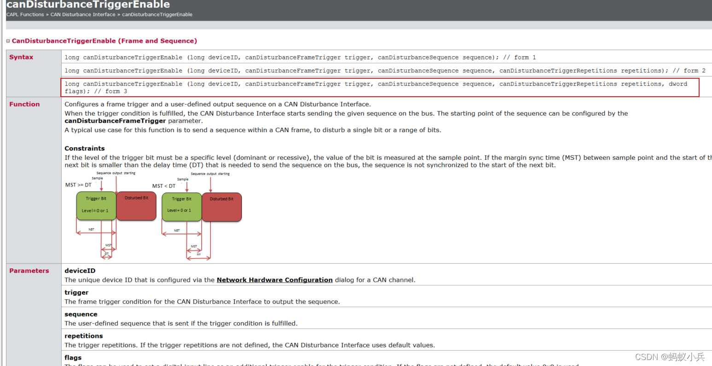Screen dimensions: 712x366
Task: Click the form 2 syntax line
Action: coord(385,71)
